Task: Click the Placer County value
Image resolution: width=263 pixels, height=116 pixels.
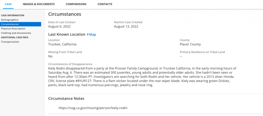Action: coord(190,44)
